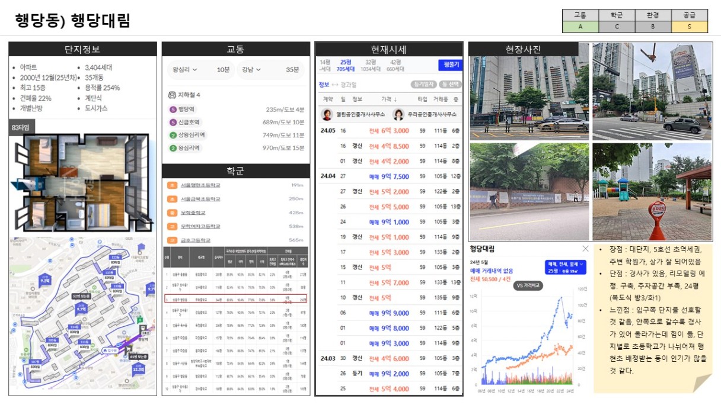Click the orange badge beside 무학중학교
The height and width of the screenshot is (405, 721).
tap(172, 213)
